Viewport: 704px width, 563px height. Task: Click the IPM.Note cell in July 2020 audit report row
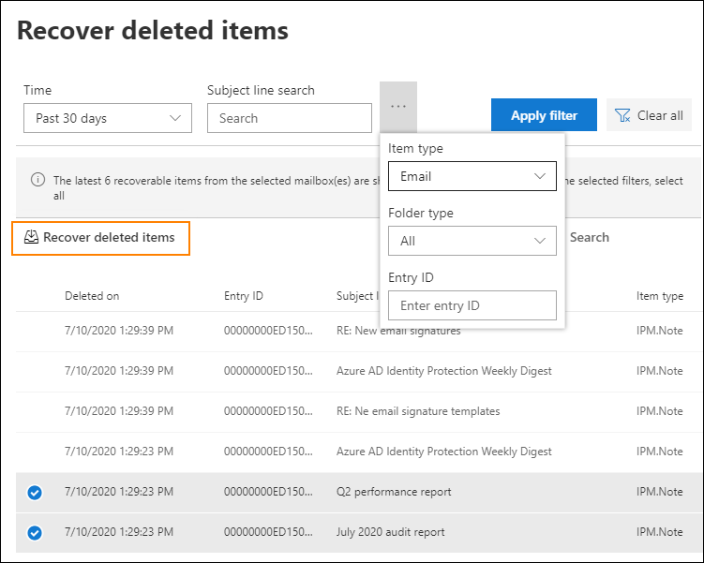tap(659, 532)
